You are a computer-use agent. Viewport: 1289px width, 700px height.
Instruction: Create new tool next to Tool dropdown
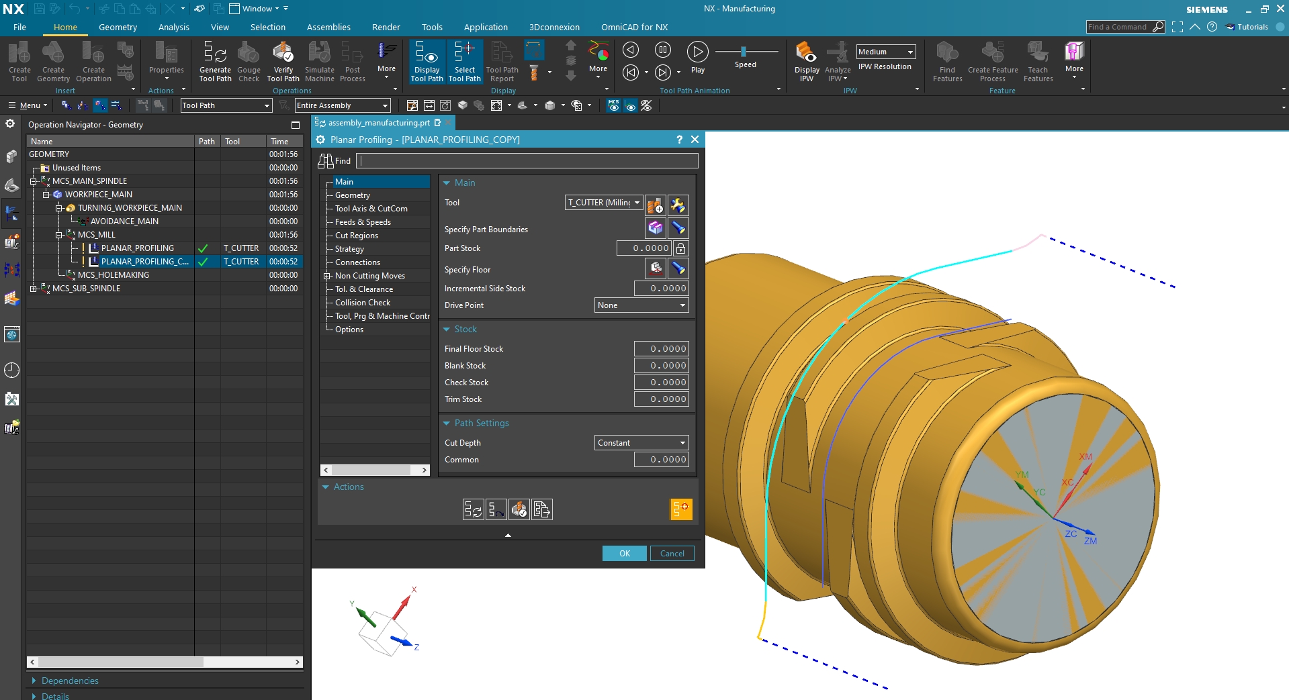[655, 205]
